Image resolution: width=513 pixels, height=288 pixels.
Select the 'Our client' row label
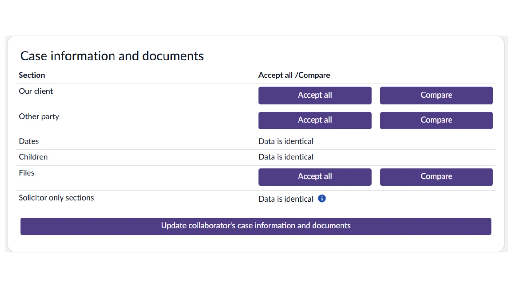click(36, 91)
